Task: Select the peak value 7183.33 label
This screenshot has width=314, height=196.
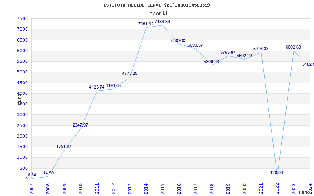Action: coord(162,22)
